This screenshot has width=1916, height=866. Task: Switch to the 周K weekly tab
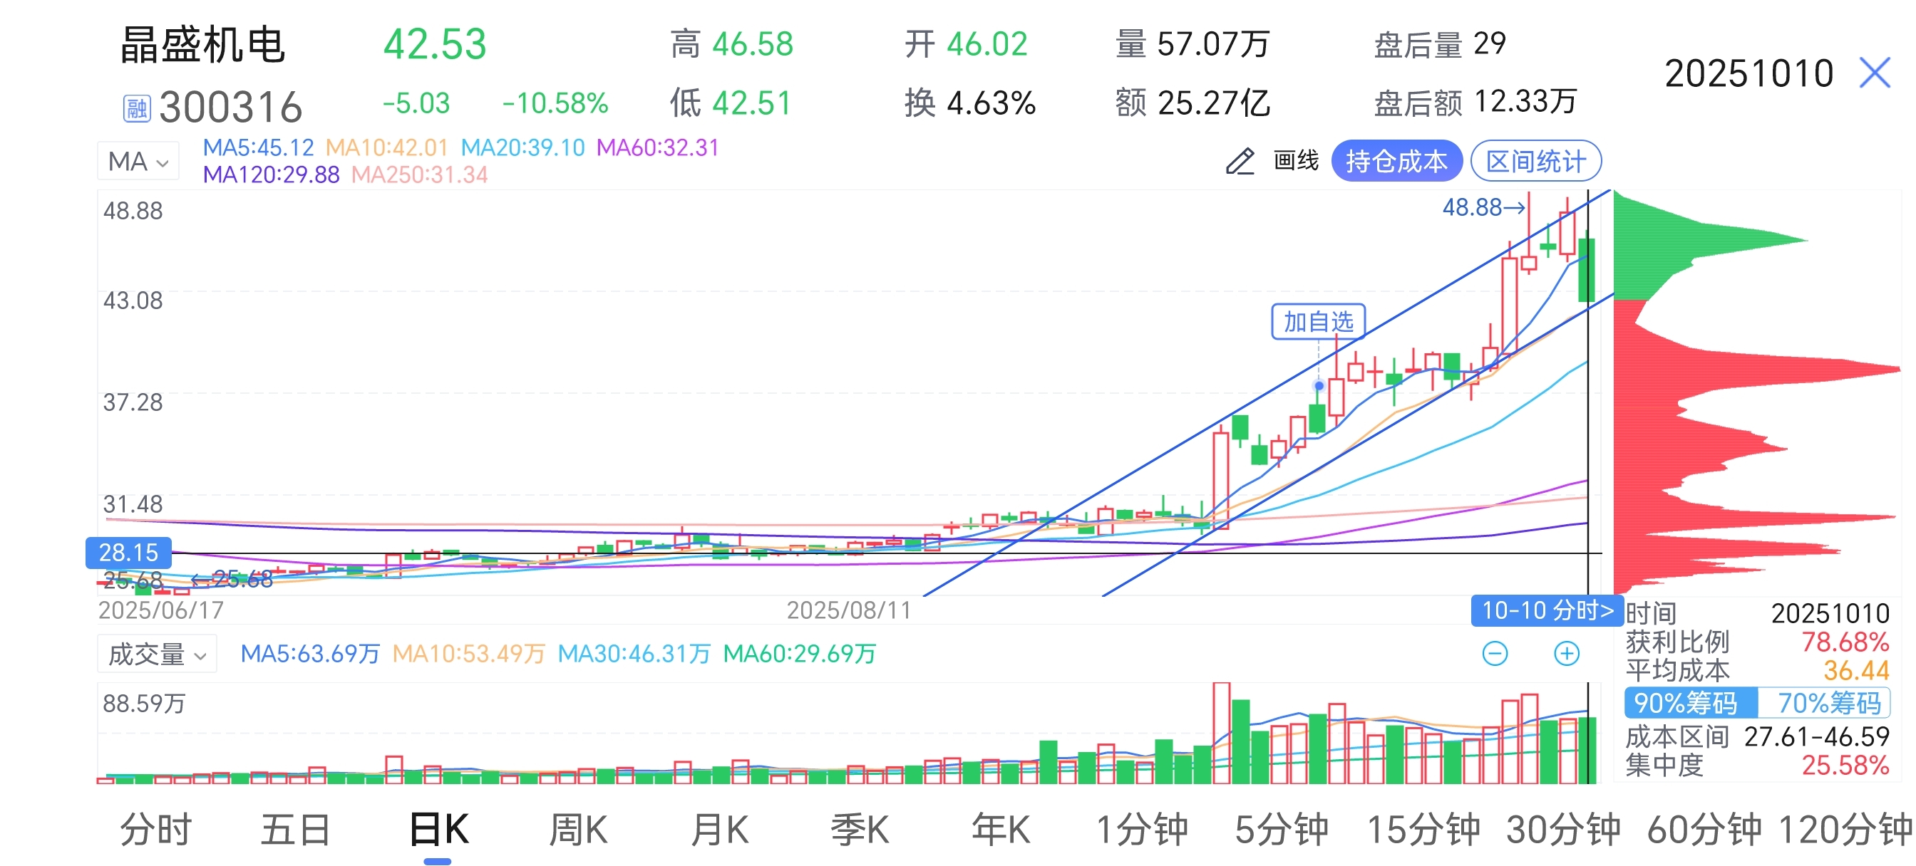tap(578, 830)
